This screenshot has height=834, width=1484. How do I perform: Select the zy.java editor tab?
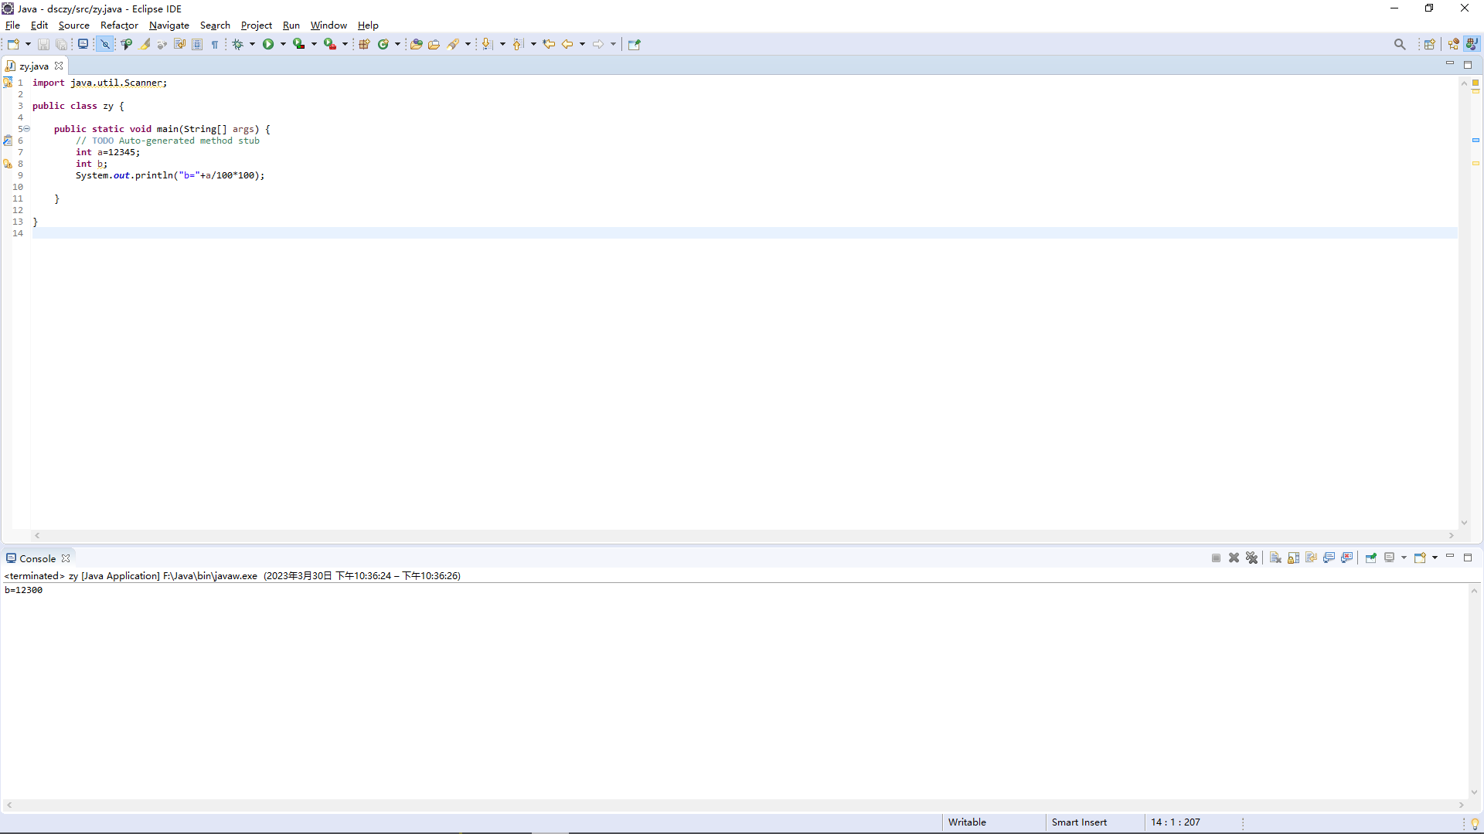click(33, 66)
